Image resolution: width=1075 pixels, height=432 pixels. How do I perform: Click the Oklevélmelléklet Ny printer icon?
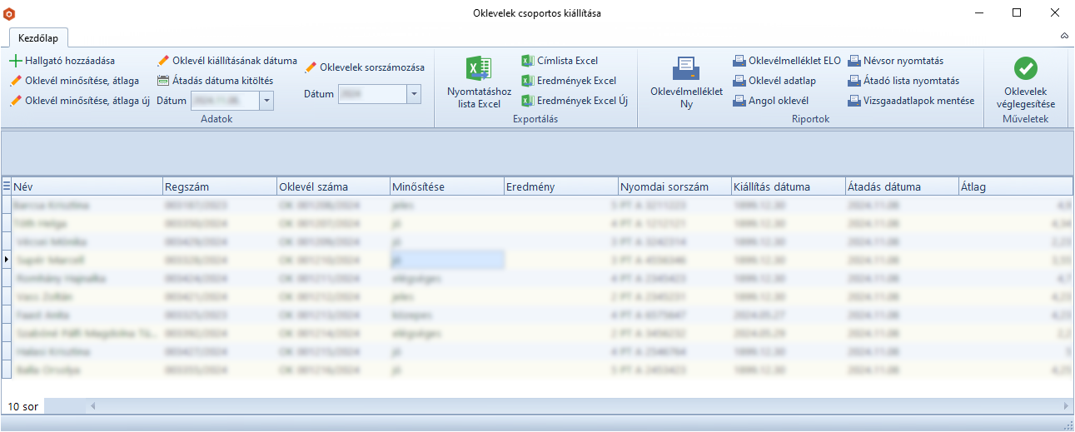coord(686,68)
